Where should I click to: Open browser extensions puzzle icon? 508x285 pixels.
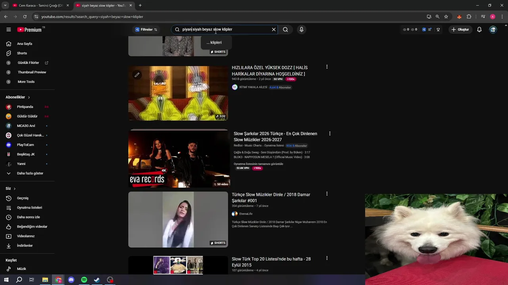469,17
